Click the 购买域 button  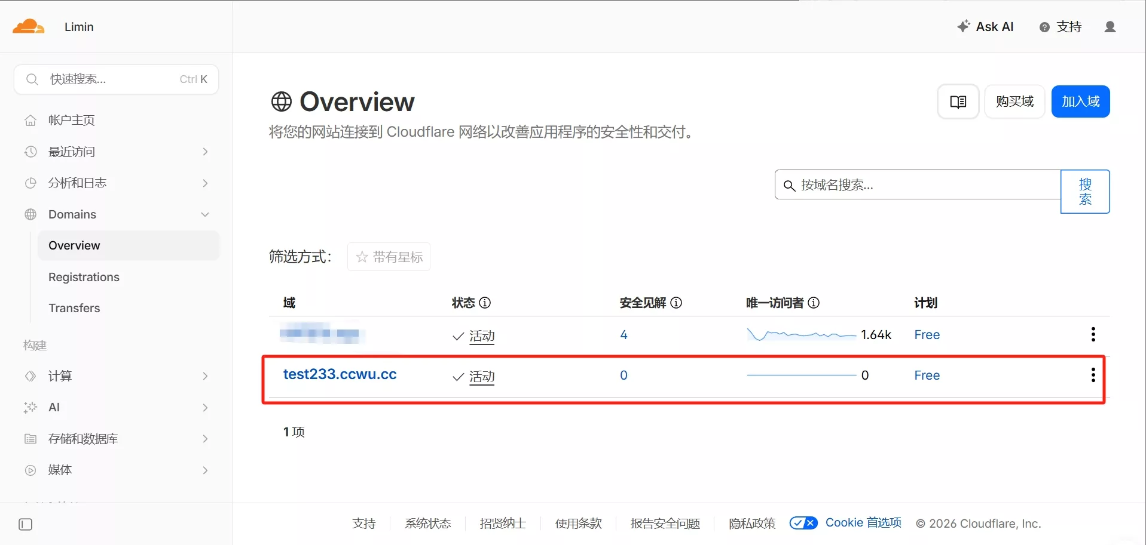click(x=1014, y=102)
